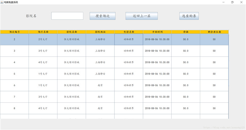Click 上海静安 address in session 2 row
The image size is (246, 130).
coord(100,40)
